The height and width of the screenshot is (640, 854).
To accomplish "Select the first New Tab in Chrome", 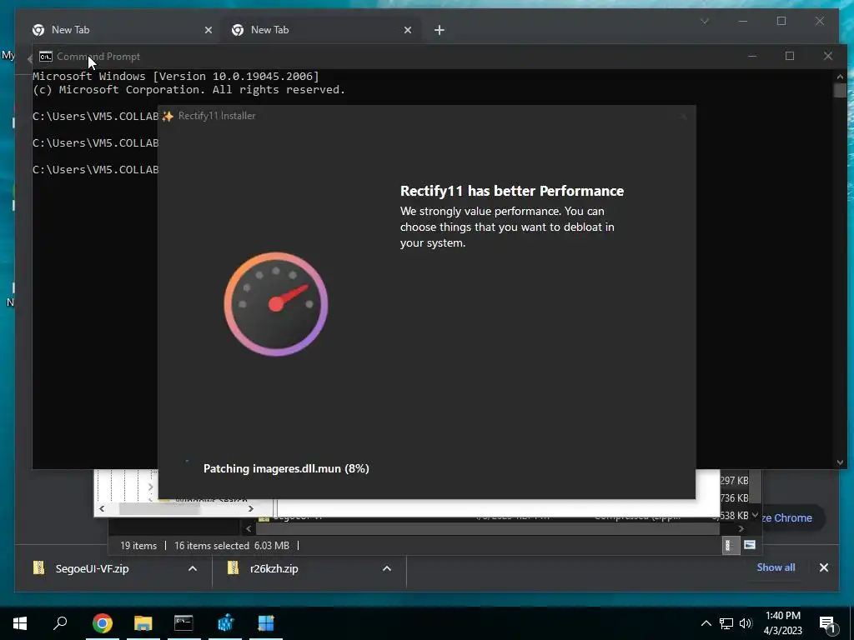I will click(x=120, y=30).
